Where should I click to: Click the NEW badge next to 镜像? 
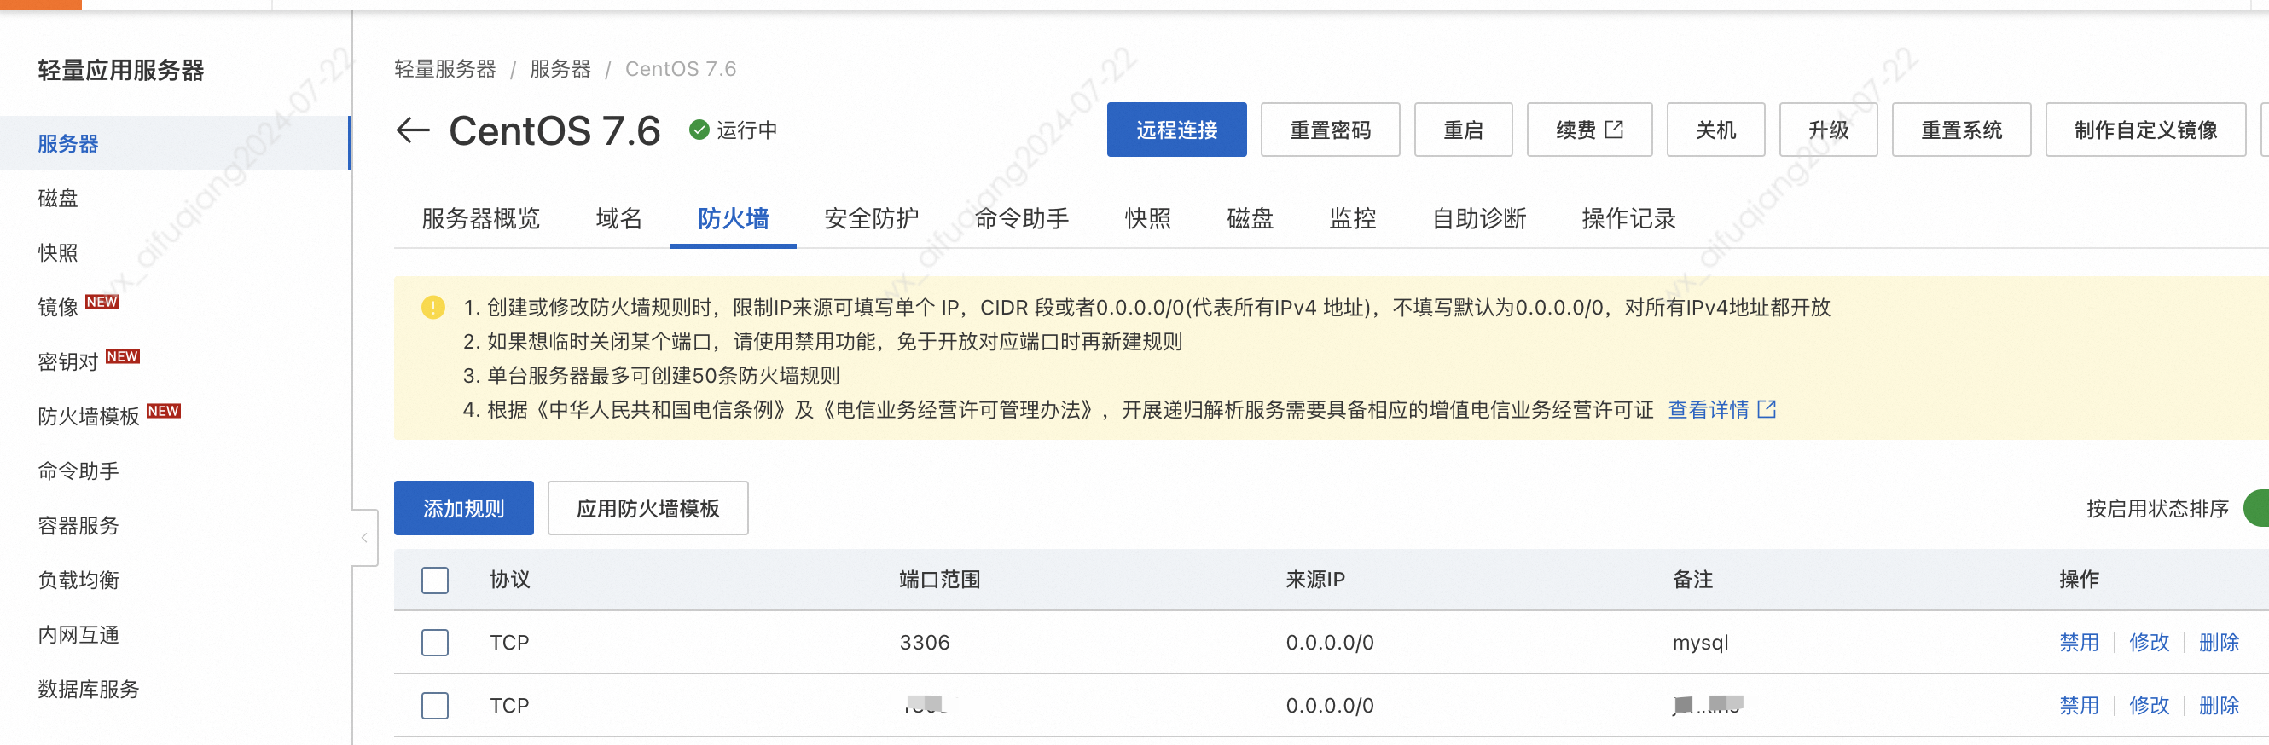click(102, 302)
